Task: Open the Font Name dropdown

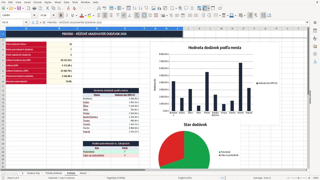Action: [x=34, y=15]
